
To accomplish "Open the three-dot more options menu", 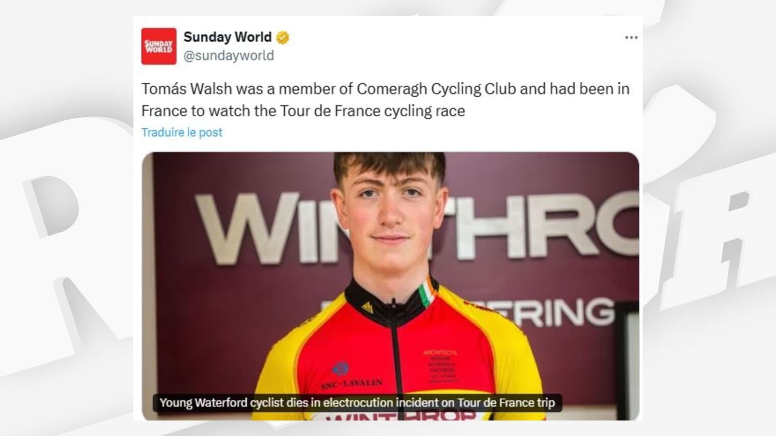I will 631,37.
